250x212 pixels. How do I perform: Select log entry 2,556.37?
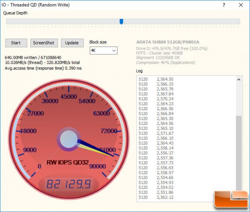[x=156, y=153]
